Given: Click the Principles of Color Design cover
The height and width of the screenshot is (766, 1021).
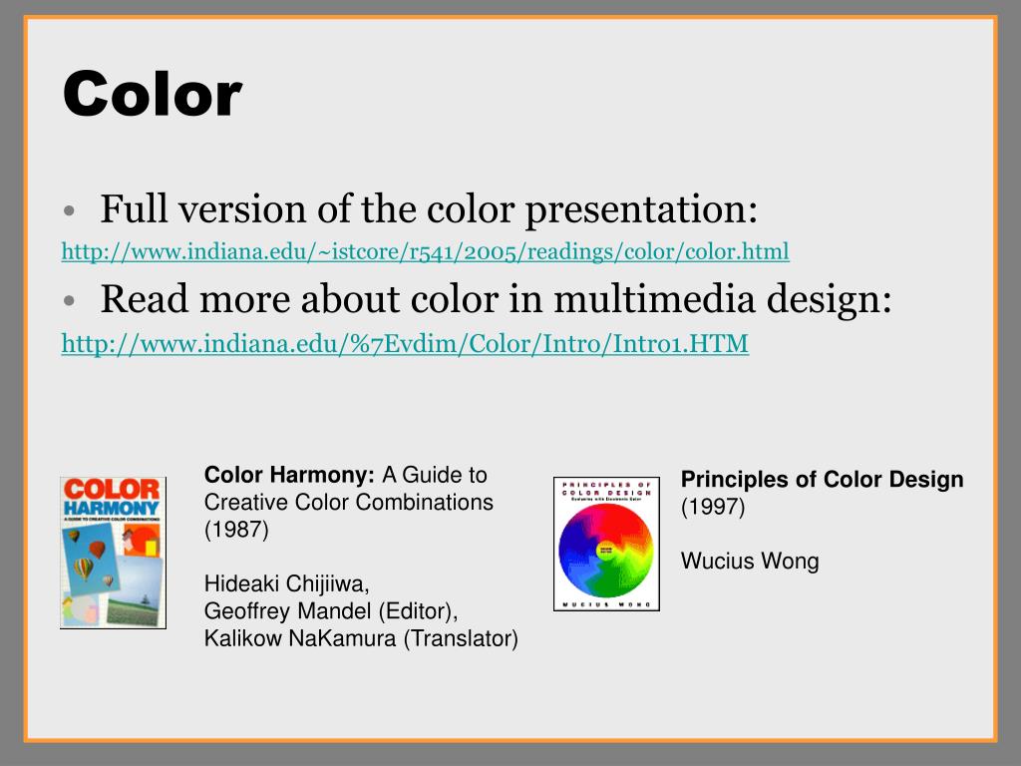Looking at the screenshot, I should [x=606, y=544].
